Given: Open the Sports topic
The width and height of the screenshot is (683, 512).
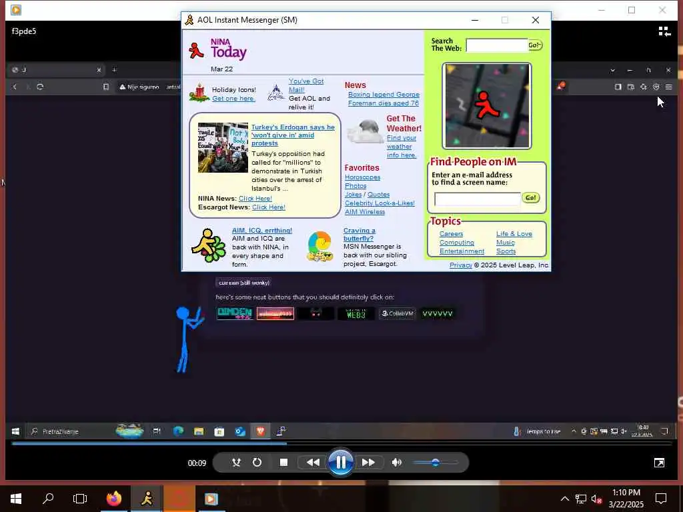Looking at the screenshot, I should pos(506,251).
